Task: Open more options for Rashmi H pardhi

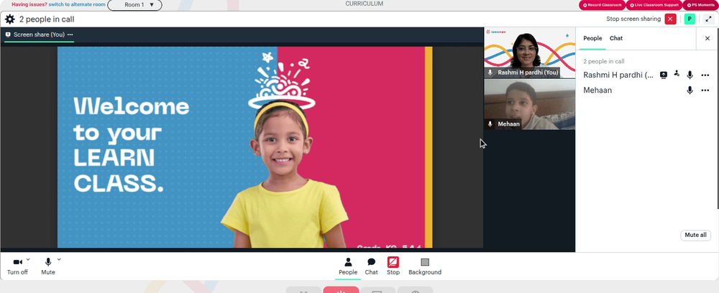Action: [x=705, y=75]
